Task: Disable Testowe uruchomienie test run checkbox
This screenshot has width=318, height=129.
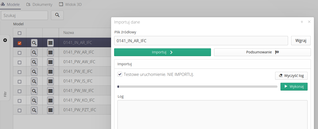Action: (x=120, y=74)
